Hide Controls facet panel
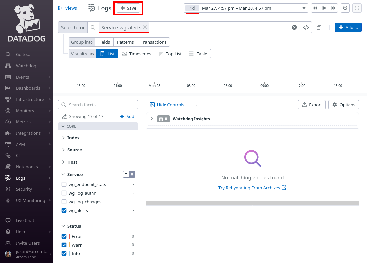This screenshot has width=367, height=263. click(167, 105)
